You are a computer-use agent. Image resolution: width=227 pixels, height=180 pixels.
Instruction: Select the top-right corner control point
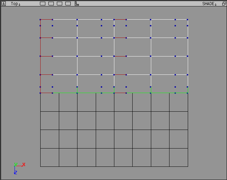tap(187, 20)
